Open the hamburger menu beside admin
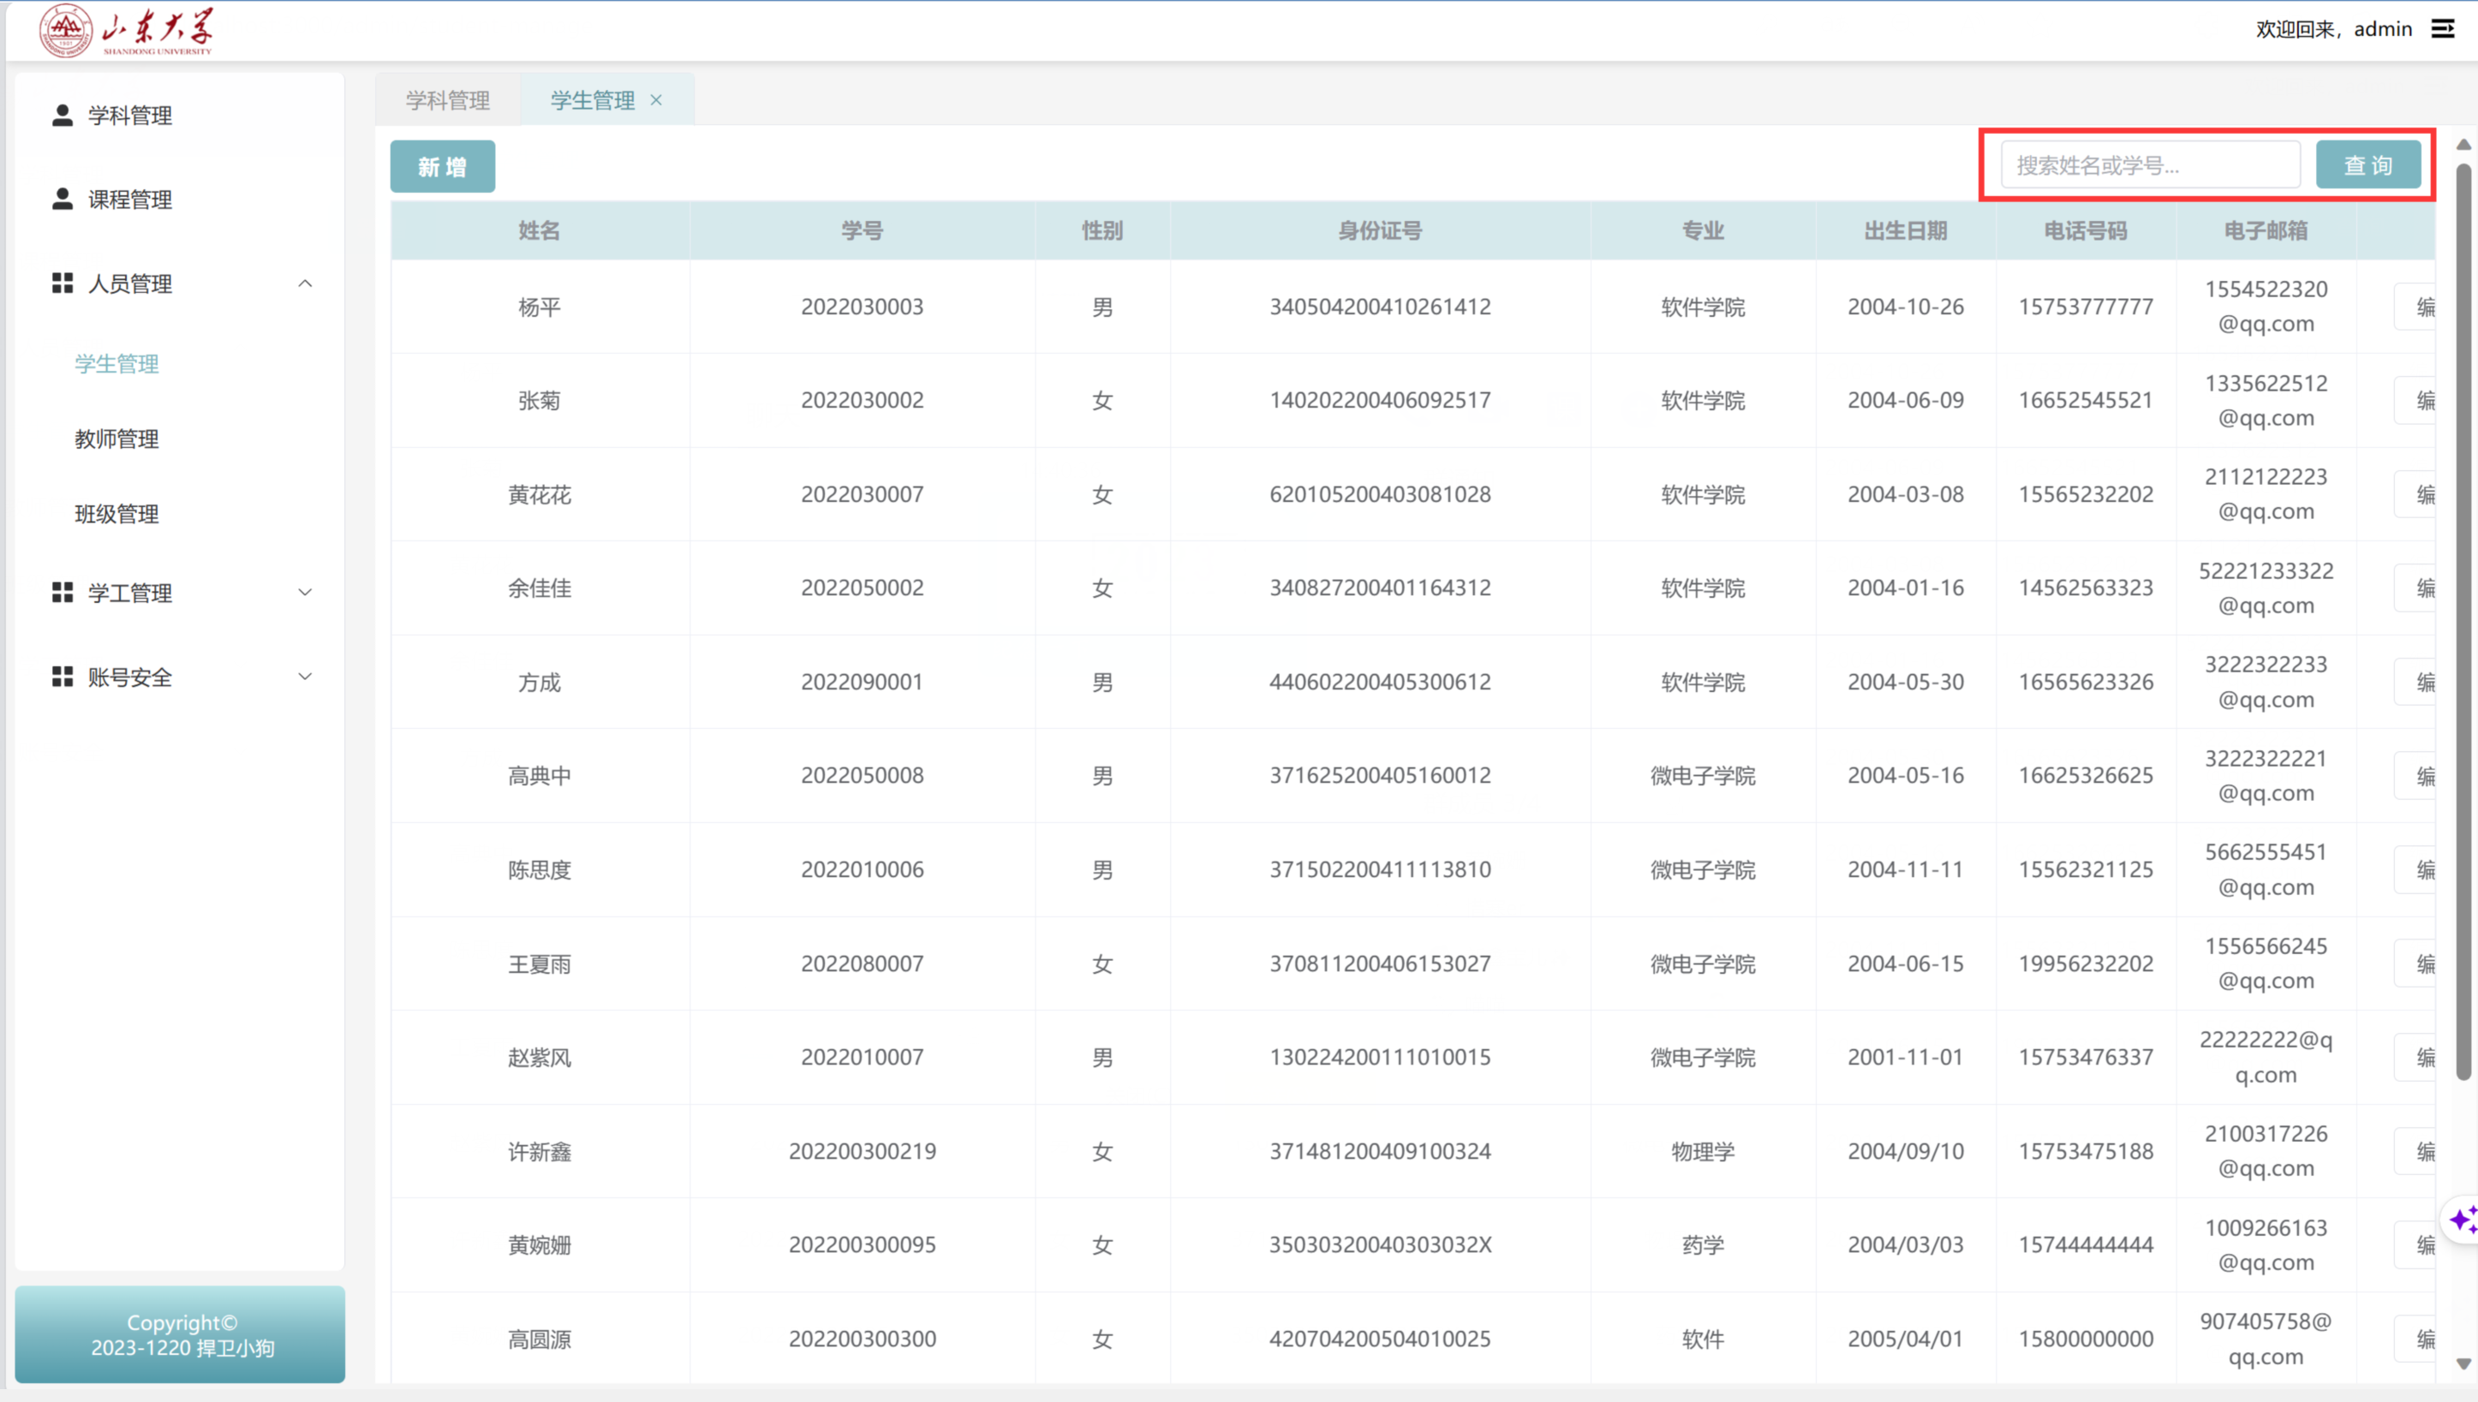The height and width of the screenshot is (1402, 2478). pos(2442,29)
